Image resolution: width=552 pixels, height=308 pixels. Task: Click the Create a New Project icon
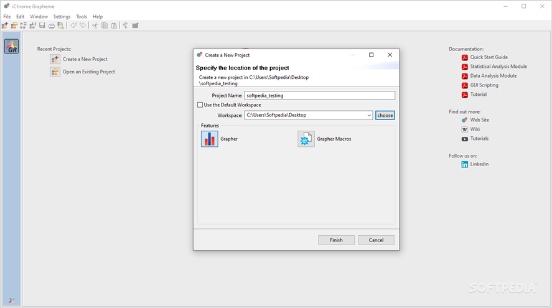[55, 59]
